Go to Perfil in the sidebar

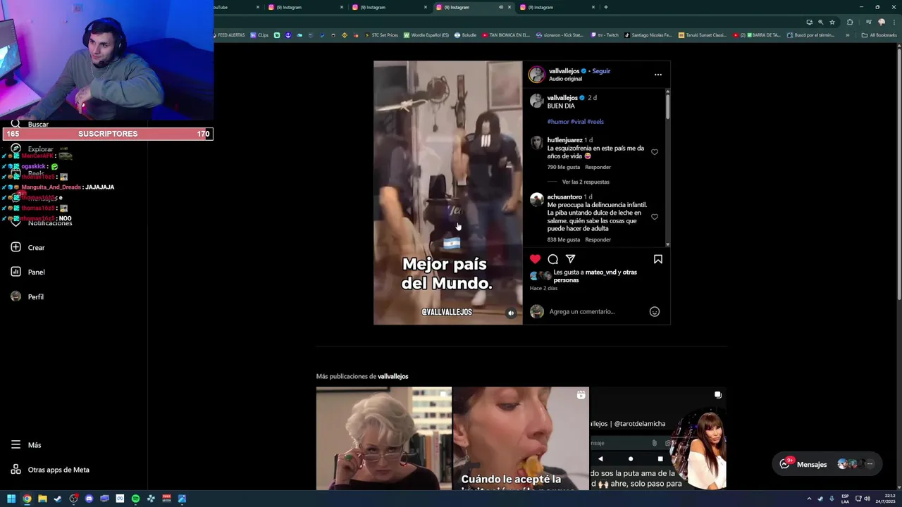coord(28,296)
